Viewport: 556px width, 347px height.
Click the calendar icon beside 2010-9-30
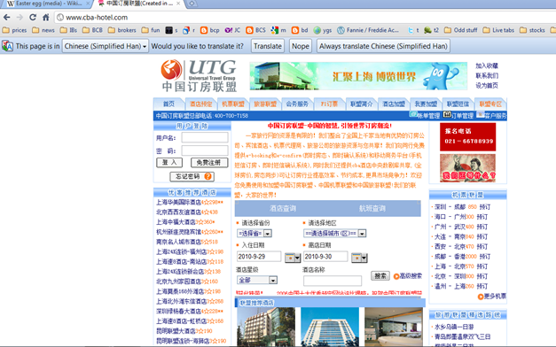pyautogui.click(x=359, y=258)
